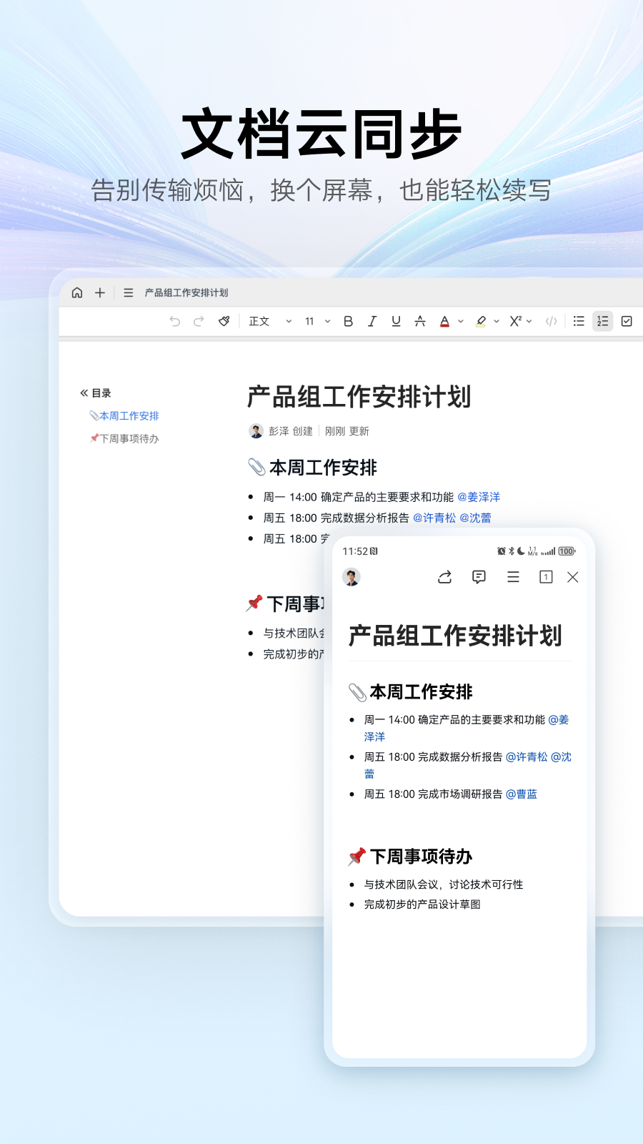The height and width of the screenshot is (1144, 643).
Task: Select the 产品组工作安排计划 tab title
Action: (x=186, y=292)
